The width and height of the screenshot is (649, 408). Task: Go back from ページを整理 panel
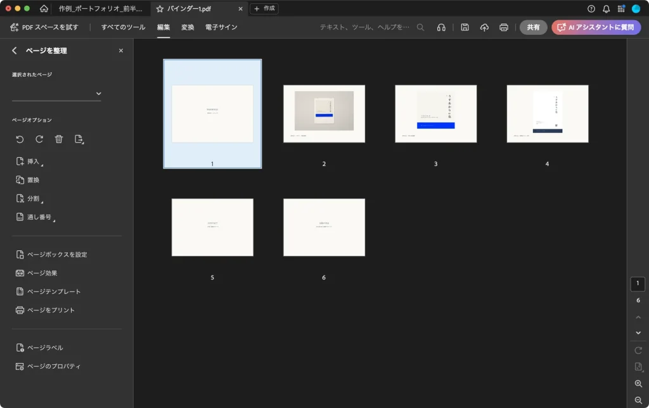(x=15, y=51)
